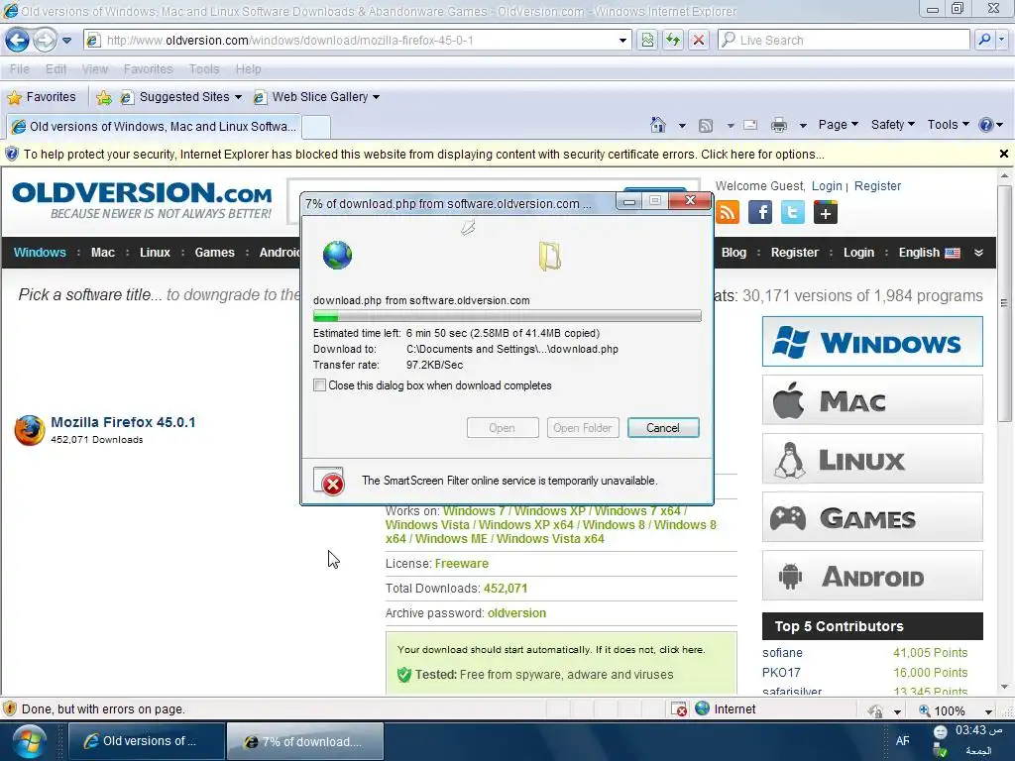Select Games in the site navigation
The height and width of the screenshot is (761, 1015).
pyautogui.click(x=215, y=253)
